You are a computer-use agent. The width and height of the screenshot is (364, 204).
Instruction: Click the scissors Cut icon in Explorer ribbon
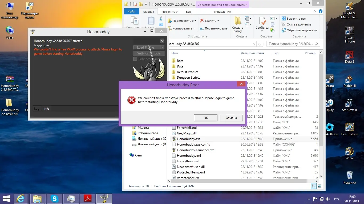point(161,19)
